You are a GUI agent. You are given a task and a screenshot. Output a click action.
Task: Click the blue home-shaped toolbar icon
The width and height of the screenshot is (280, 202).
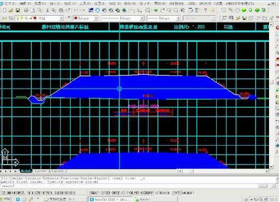(x=98, y=10)
